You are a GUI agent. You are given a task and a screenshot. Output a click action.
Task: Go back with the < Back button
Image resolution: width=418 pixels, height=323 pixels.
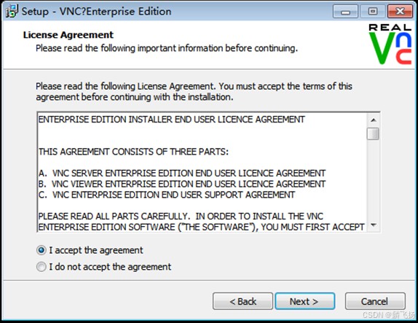[242, 301]
